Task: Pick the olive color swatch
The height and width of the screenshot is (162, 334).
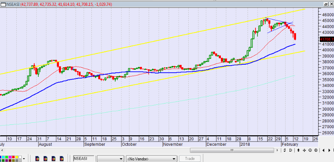Action: click(13, 160)
